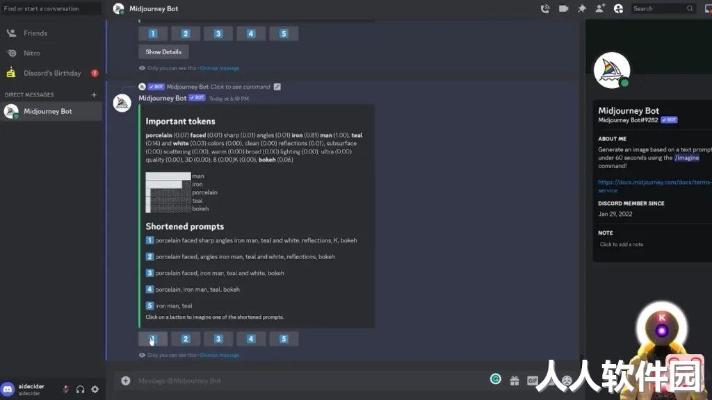Click "Jan 29, 2022" member since date
The width and height of the screenshot is (712, 400).
point(615,214)
